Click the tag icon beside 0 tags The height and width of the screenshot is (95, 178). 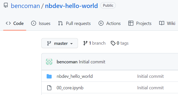[113, 43]
